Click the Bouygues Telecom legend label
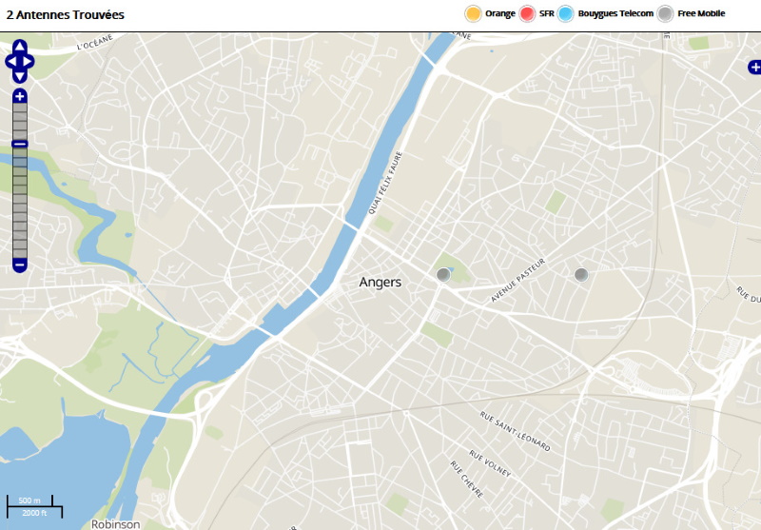761x530 pixels. coord(615,13)
